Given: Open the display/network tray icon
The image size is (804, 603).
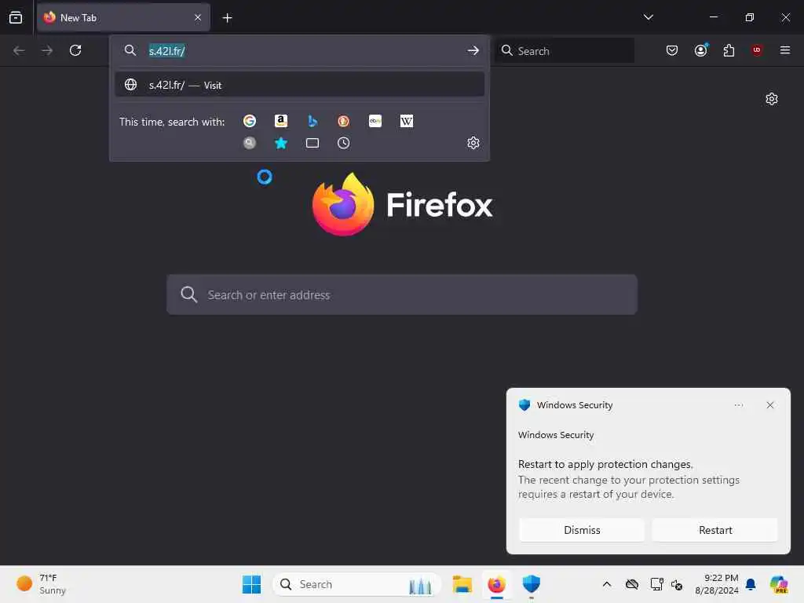Looking at the screenshot, I should pos(656,584).
